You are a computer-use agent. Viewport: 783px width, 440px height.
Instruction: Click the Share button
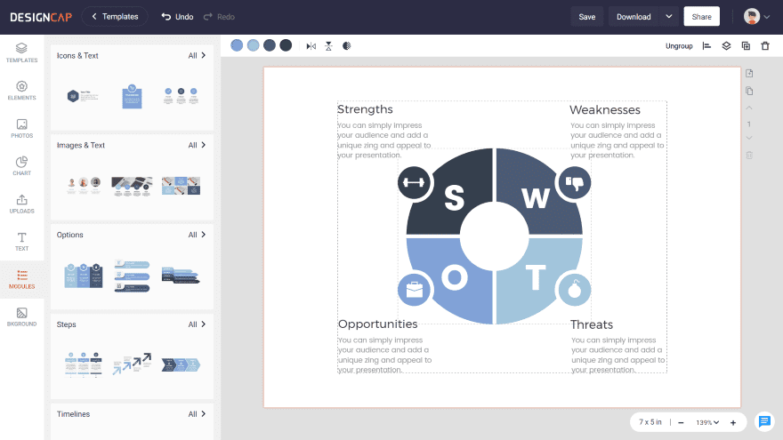701,17
